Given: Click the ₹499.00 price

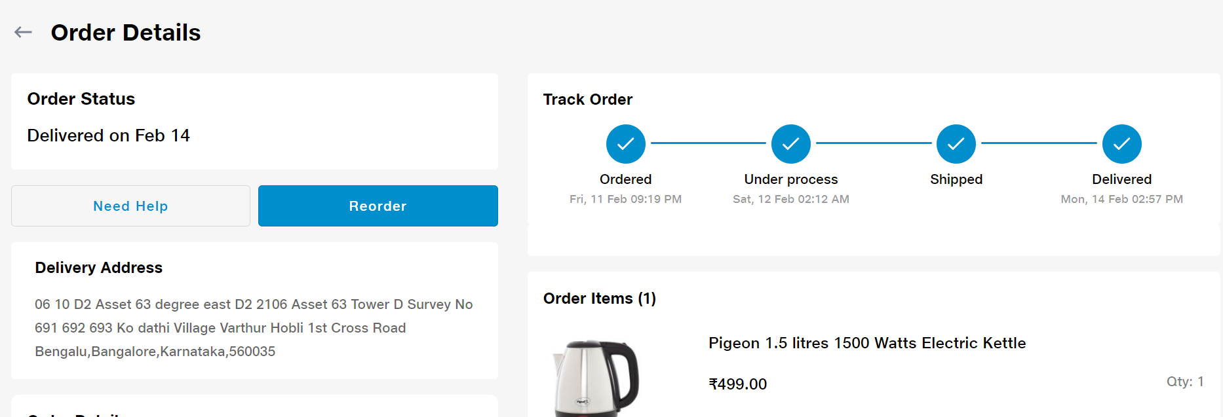Looking at the screenshot, I should tap(737, 384).
